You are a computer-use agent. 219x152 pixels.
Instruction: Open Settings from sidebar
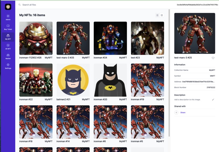coord(8,66)
